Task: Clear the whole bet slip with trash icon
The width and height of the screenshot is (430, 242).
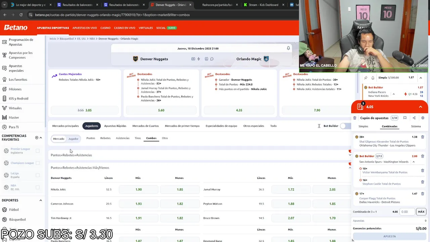Action: click(x=355, y=118)
